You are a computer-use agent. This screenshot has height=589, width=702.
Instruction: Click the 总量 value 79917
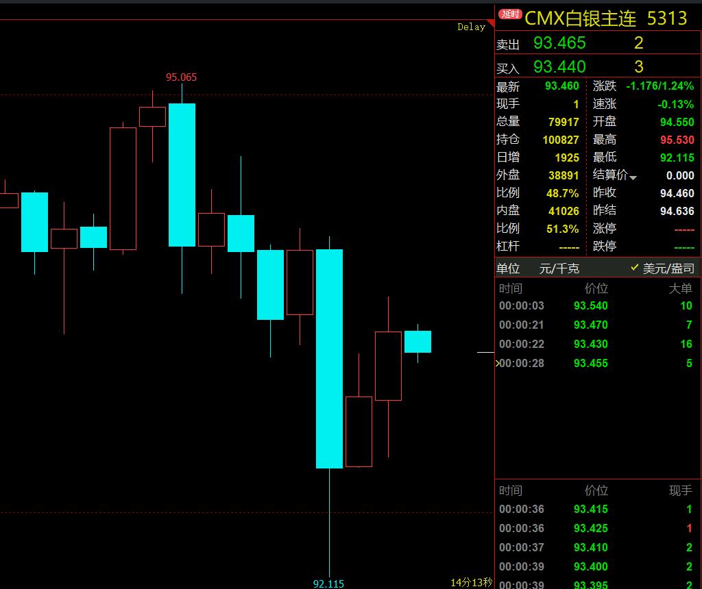tap(564, 122)
